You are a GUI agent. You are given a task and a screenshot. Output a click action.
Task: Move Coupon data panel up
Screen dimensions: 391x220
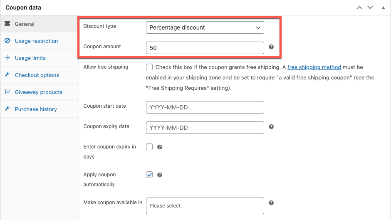pos(359,7)
